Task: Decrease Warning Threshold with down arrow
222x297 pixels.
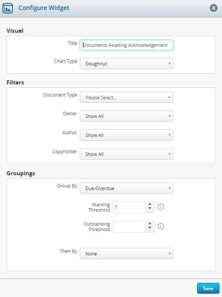Action: (x=150, y=208)
